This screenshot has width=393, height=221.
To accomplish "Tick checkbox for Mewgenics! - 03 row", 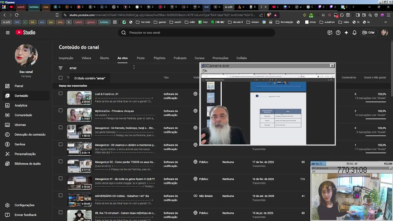I will point(60,145).
